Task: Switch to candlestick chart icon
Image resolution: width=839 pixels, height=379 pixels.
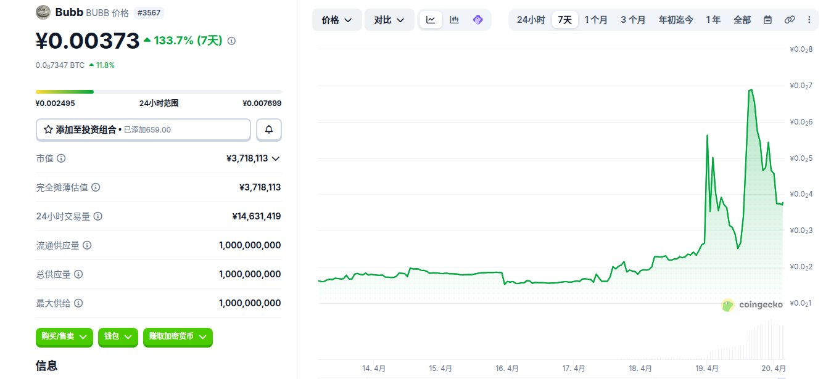Action: point(455,20)
